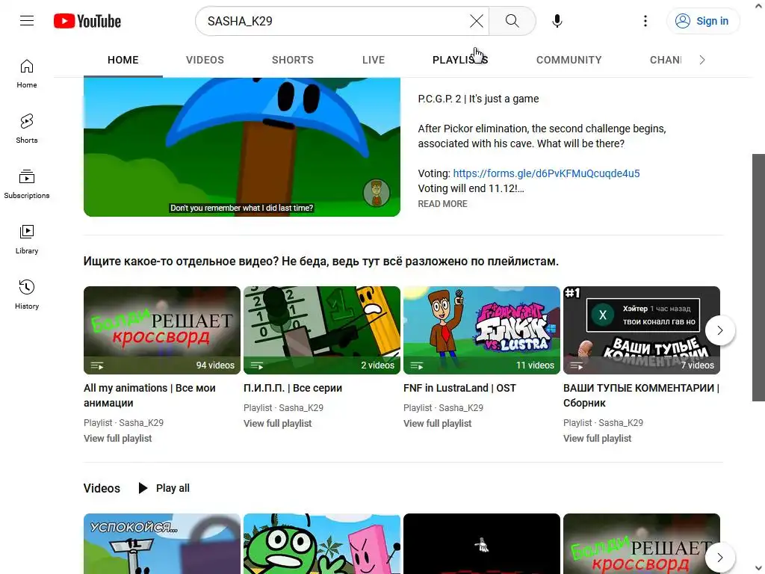Click 'П.И.П.П. | Все серии' title

293,388
